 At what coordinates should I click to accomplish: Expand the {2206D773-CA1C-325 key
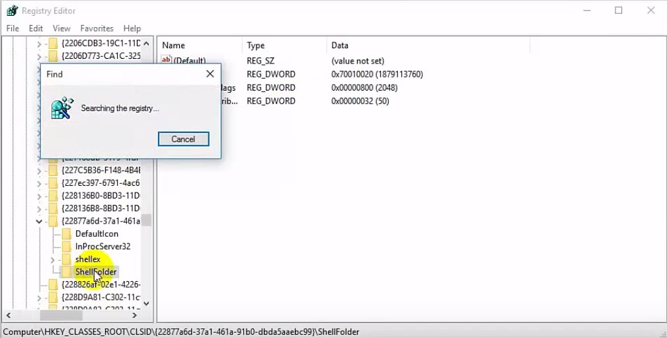[x=39, y=56]
